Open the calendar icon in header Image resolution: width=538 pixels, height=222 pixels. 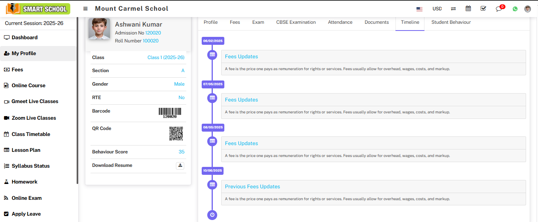pyautogui.click(x=468, y=9)
